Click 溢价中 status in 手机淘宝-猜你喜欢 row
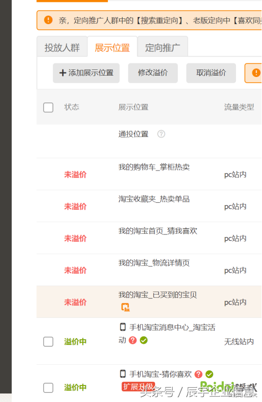Screen dimensions: 262x402 [x=75, y=387]
